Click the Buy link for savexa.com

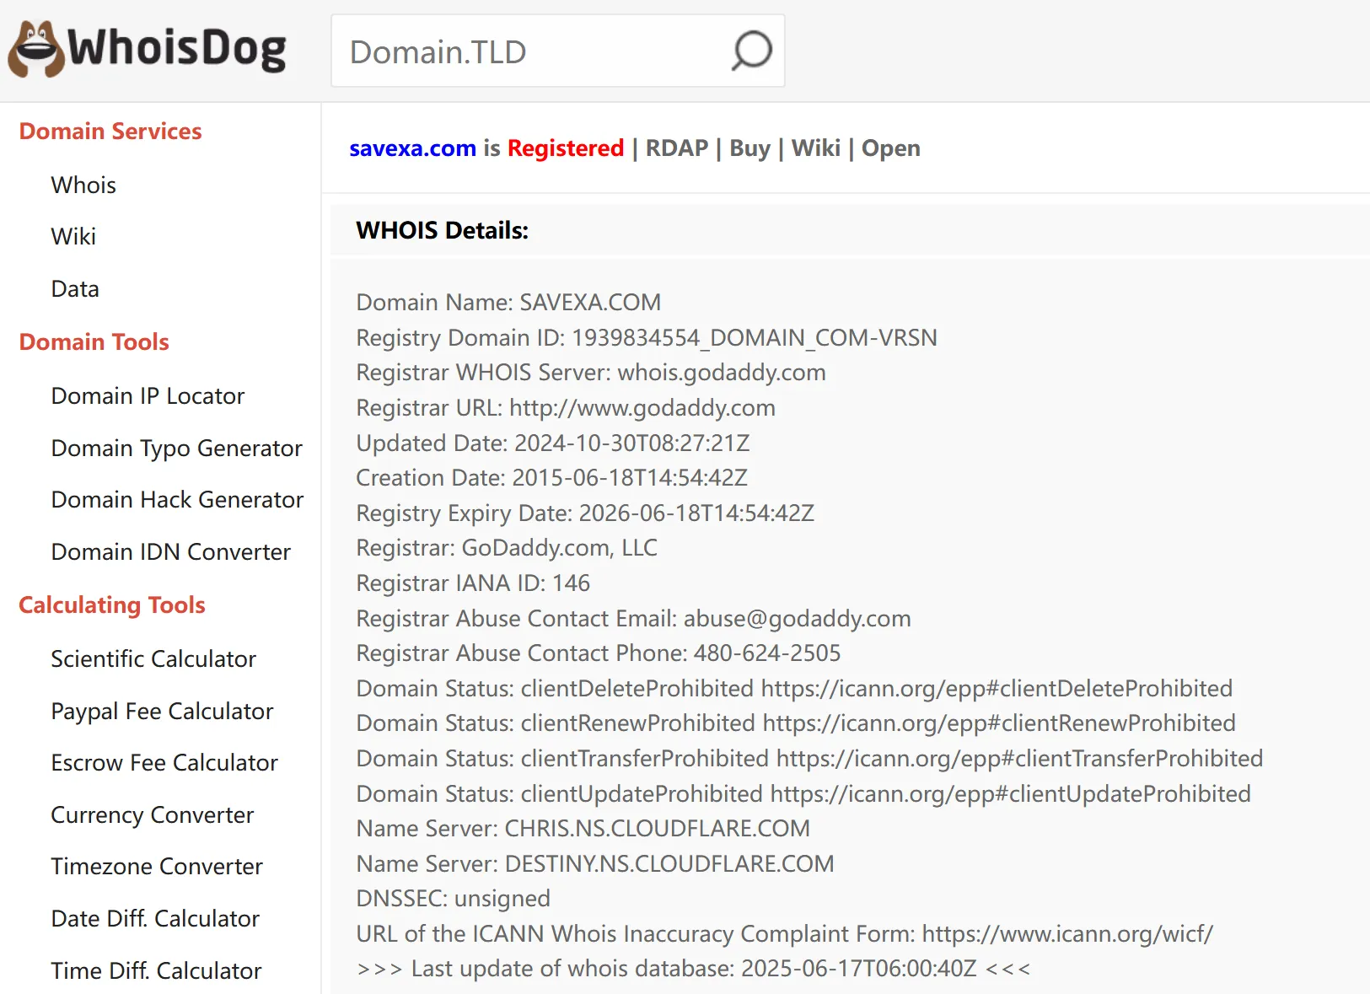[750, 148]
